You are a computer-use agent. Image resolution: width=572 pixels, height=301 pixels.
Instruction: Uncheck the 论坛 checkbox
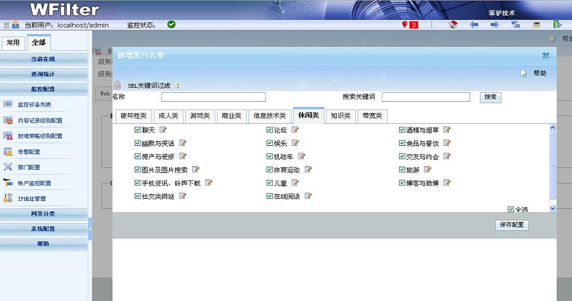pos(269,130)
